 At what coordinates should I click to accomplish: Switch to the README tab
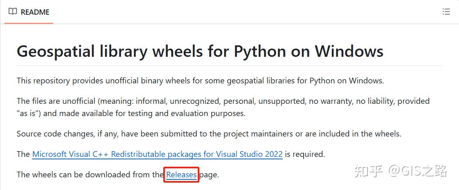pyautogui.click(x=34, y=12)
